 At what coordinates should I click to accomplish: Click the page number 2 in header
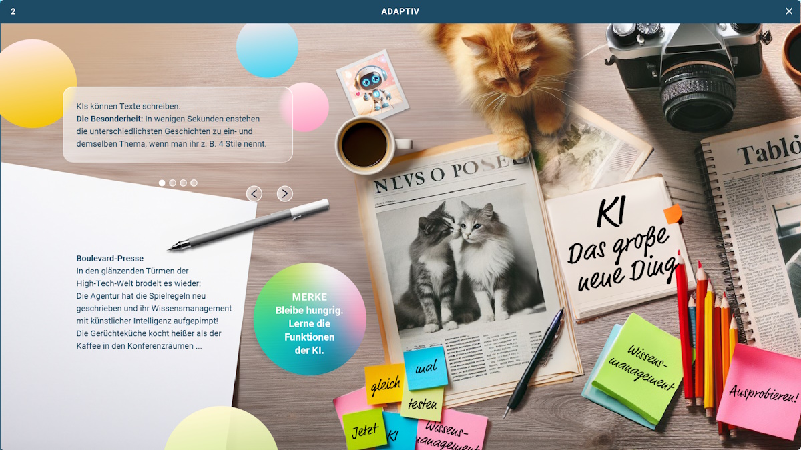(x=13, y=11)
